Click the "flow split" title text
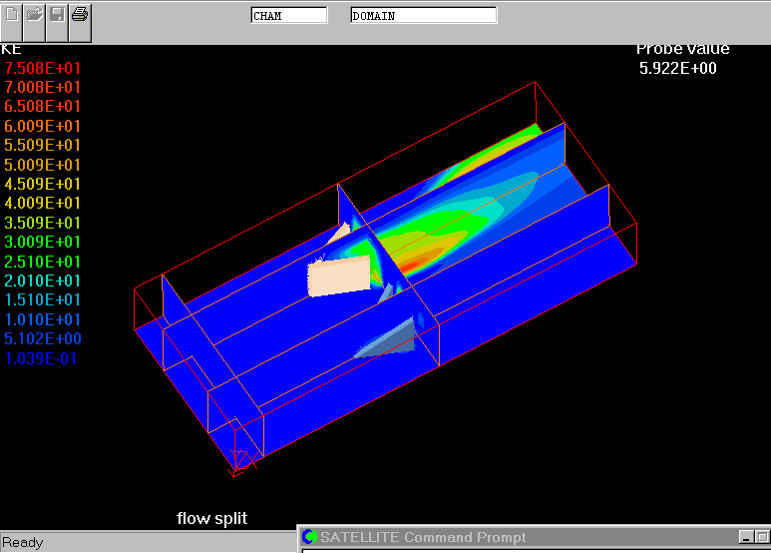 pos(211,518)
